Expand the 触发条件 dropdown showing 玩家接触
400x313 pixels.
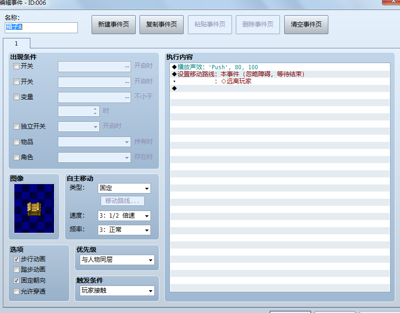(117, 291)
